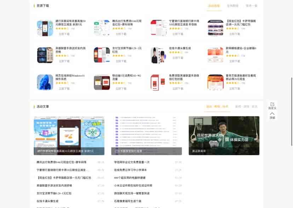Click the 移动抽5元话费 resource icon

coord(102,82)
